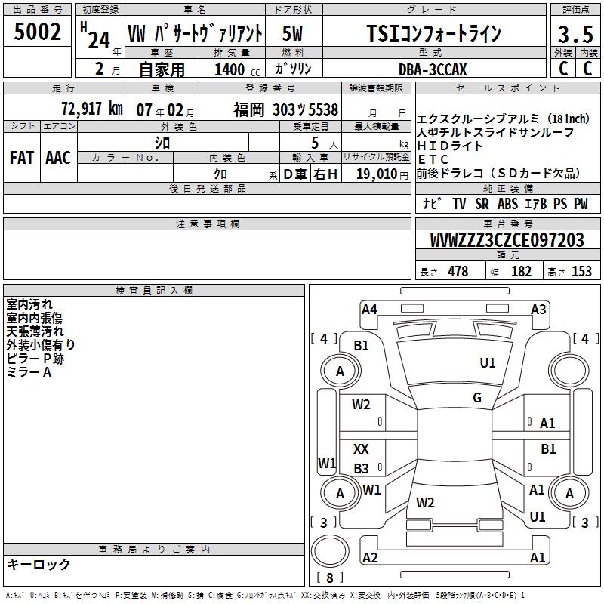
Task: Select the 後日発送部品 section header
Action: tap(207, 188)
